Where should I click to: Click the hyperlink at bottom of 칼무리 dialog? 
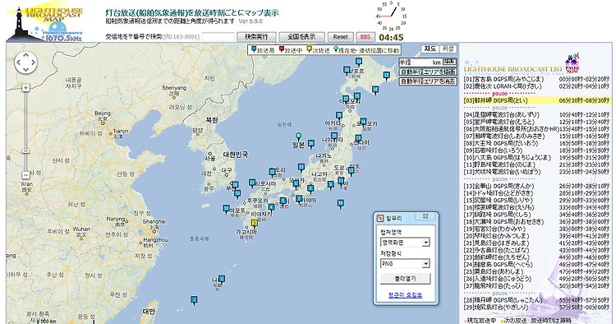pos(405,295)
